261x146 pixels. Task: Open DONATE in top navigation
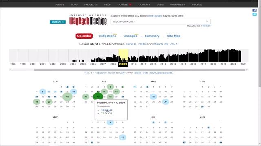[x=123, y=4]
